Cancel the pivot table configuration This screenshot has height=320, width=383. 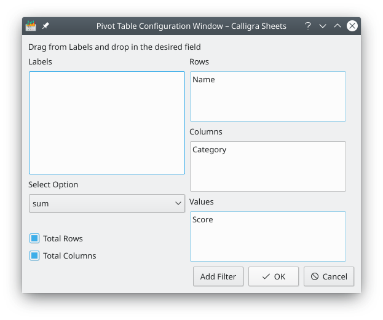click(329, 276)
